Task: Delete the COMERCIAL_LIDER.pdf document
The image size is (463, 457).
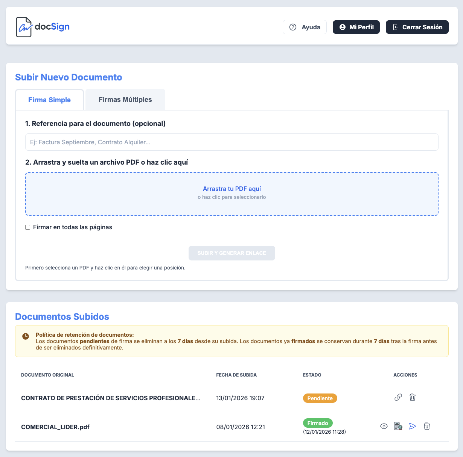Action: coord(427,426)
